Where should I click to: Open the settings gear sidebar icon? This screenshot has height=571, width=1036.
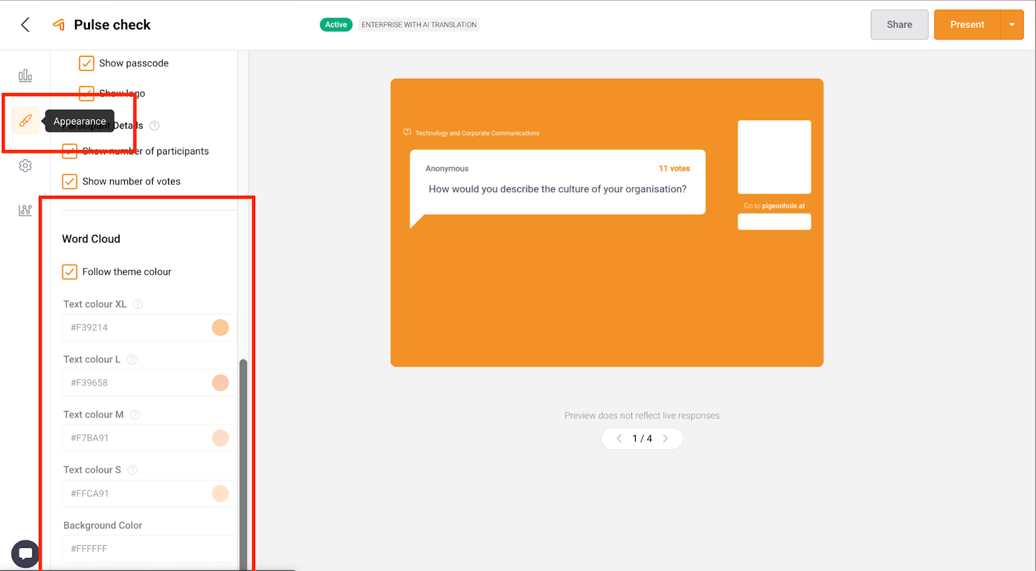click(25, 166)
